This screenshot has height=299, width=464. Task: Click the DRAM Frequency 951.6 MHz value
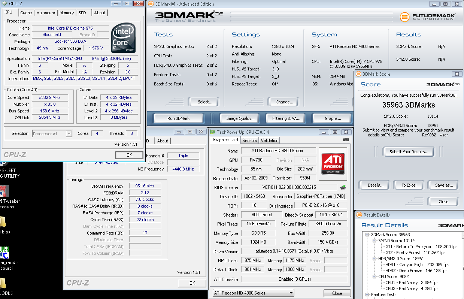coord(145,186)
